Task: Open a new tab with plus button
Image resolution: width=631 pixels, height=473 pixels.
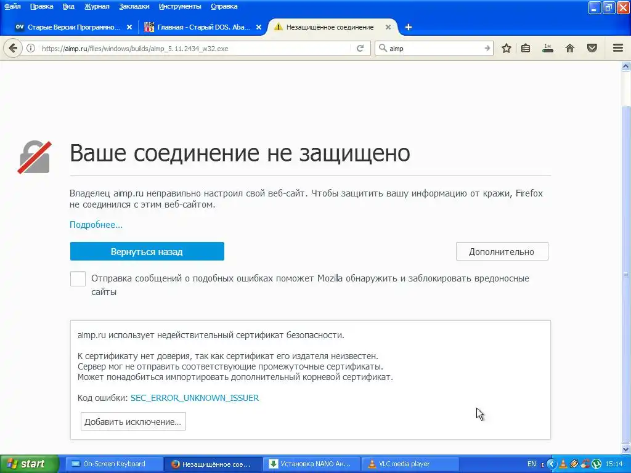Action: [408, 27]
